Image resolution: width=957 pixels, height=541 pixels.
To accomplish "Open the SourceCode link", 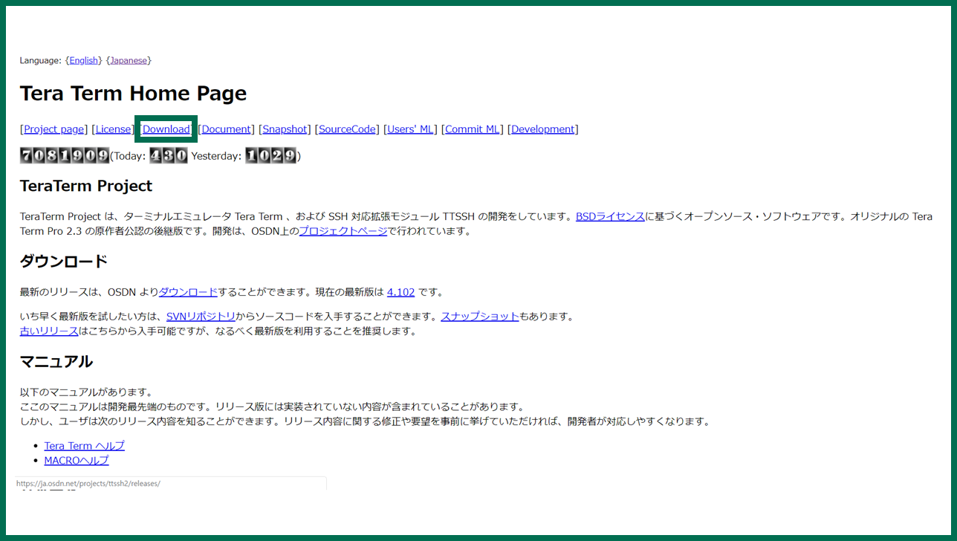I will coord(347,129).
